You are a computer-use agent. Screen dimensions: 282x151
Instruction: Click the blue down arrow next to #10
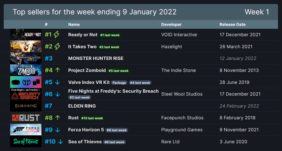(x=61, y=142)
